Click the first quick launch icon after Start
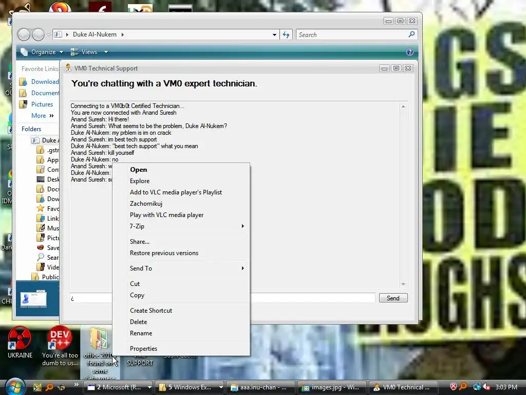 pyautogui.click(x=37, y=387)
